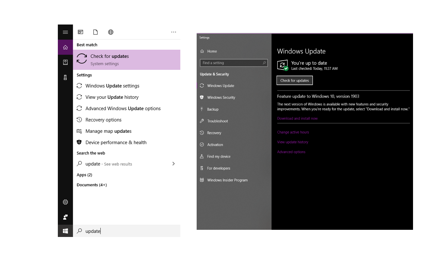
Task: Expand the Apps (2) results group
Action: pos(84,175)
